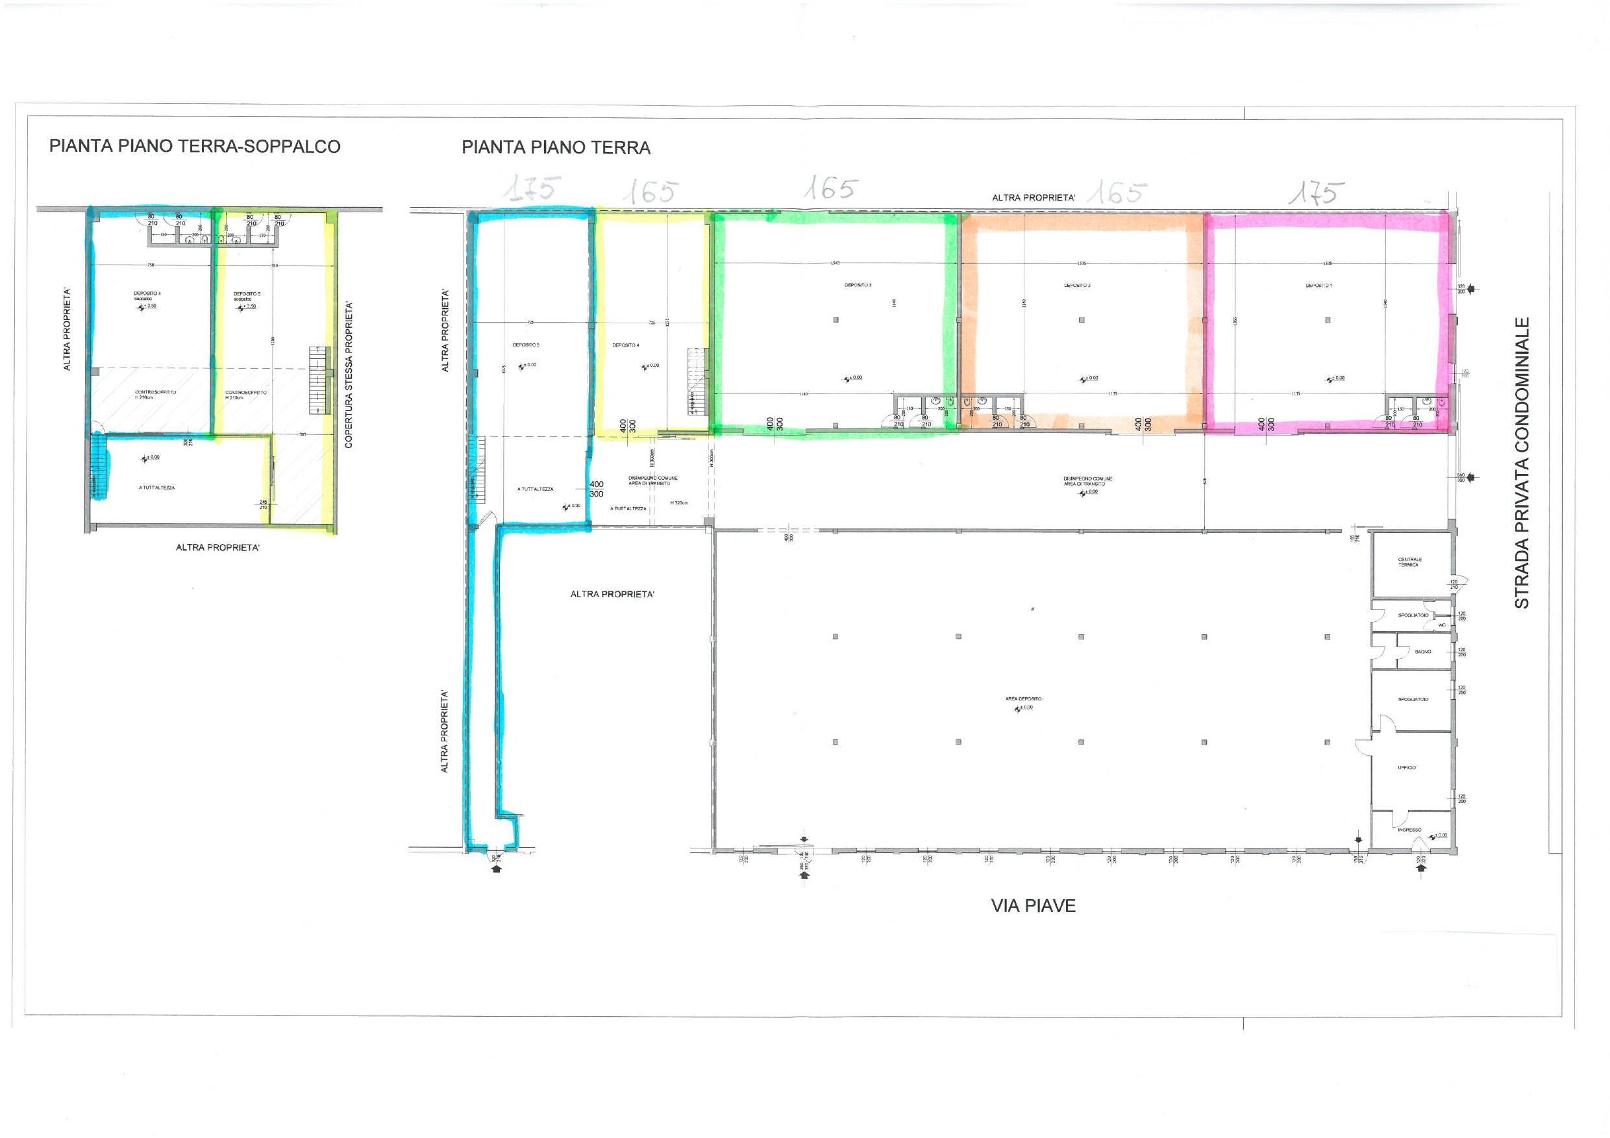Select the UFFICIO room label
The width and height of the screenshot is (1610, 1138).
(x=1407, y=768)
